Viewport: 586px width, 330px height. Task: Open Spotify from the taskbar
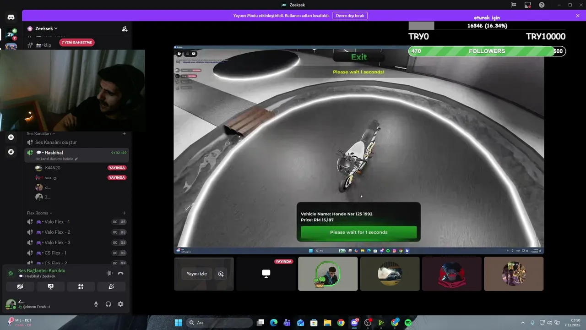pyautogui.click(x=408, y=323)
